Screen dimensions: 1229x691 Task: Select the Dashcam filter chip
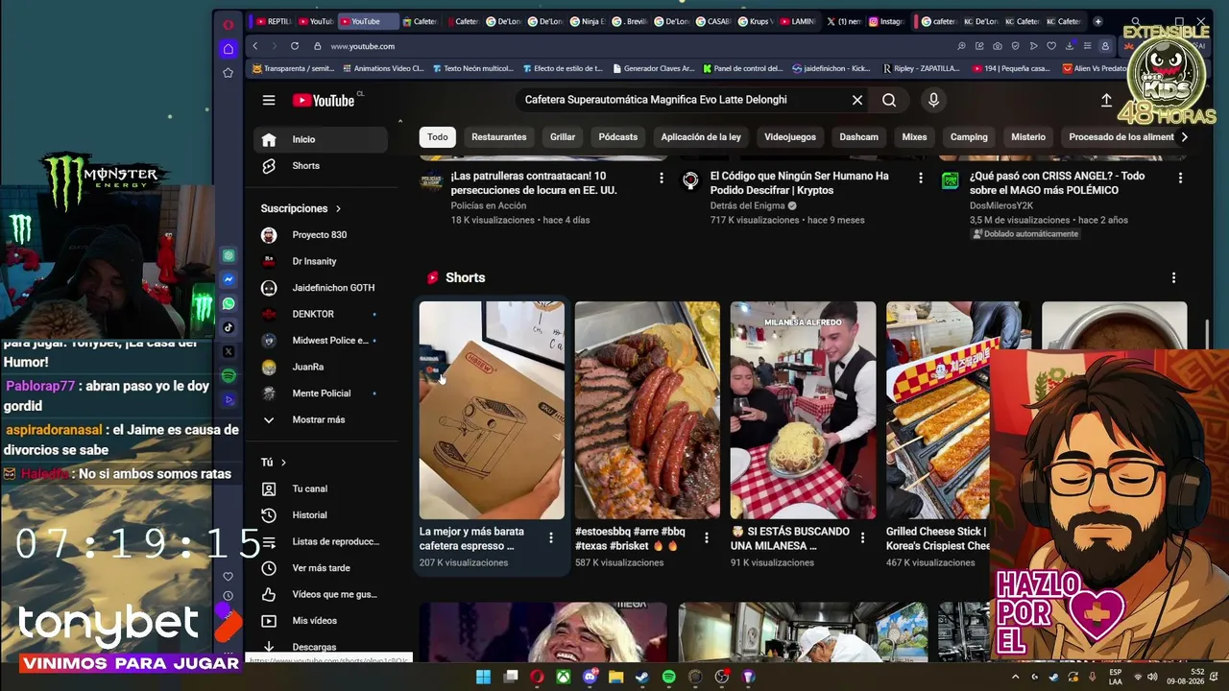tap(858, 137)
